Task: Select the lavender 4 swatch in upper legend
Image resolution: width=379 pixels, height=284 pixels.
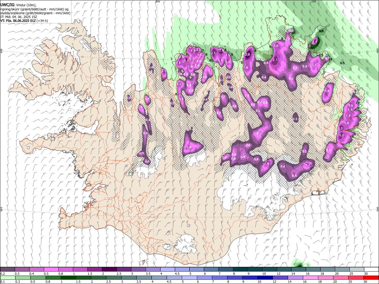Action: 167,270
